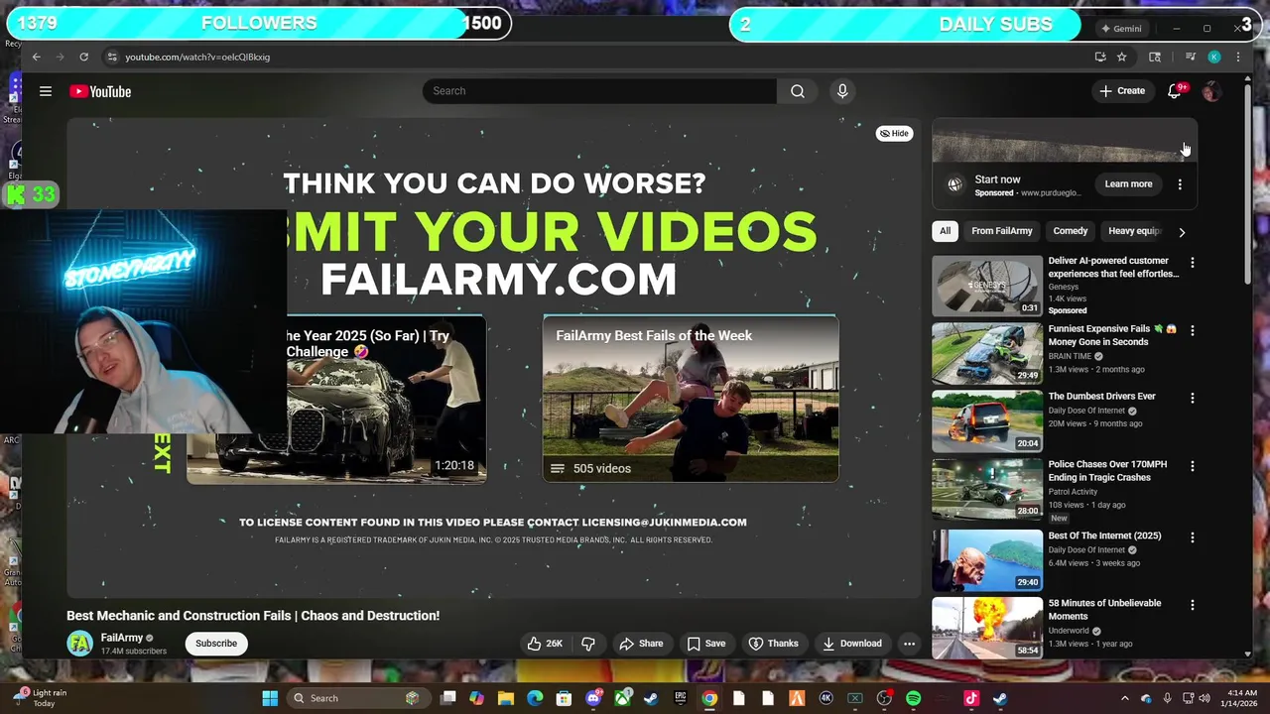Click FailArmy channel avatar
Image resolution: width=1270 pixels, height=714 pixels.
click(79, 644)
